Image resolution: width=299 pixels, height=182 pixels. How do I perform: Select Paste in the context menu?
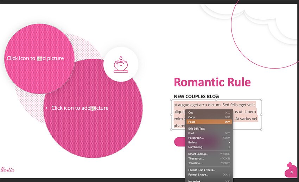pyautogui.click(x=192, y=122)
